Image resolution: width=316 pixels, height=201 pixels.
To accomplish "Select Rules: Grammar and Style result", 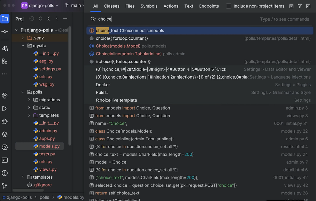I will [x=200, y=93].
